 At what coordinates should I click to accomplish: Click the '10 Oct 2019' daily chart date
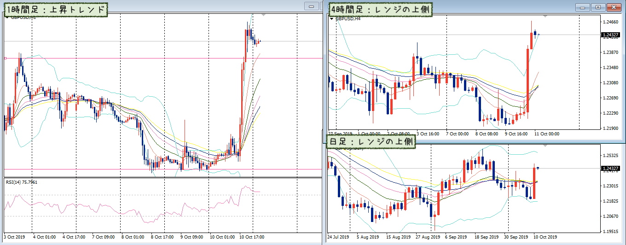[x=545, y=237]
